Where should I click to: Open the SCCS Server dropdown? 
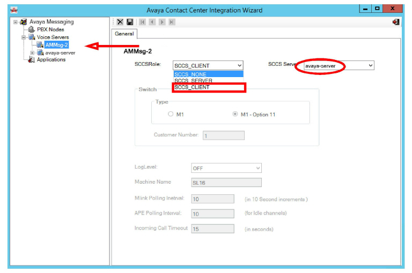coord(339,65)
